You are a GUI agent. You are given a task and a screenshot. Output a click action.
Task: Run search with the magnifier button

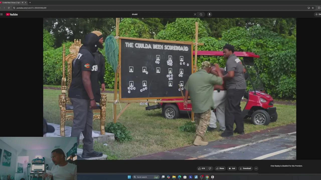201,14
